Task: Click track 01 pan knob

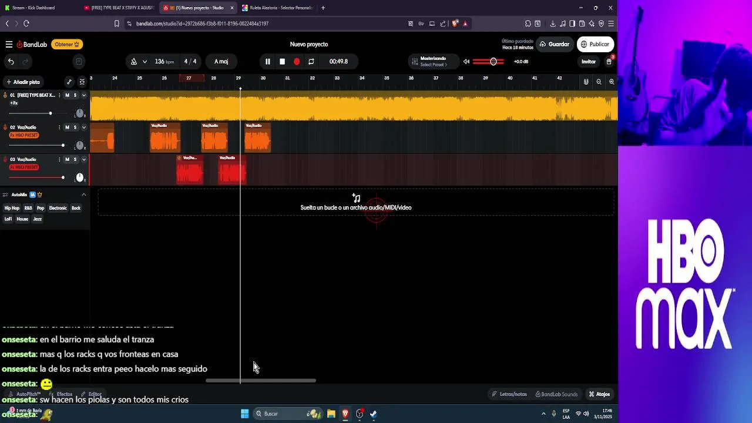Action: click(x=80, y=113)
